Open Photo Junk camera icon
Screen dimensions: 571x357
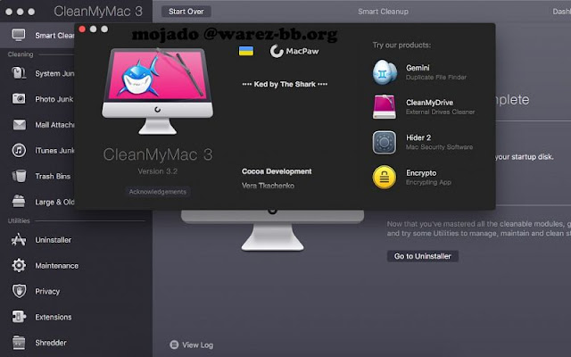[x=19, y=99]
